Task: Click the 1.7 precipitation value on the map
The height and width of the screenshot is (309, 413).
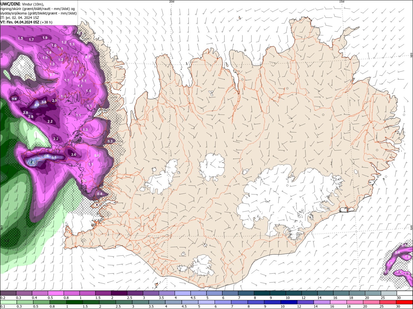Action: tap(31, 40)
